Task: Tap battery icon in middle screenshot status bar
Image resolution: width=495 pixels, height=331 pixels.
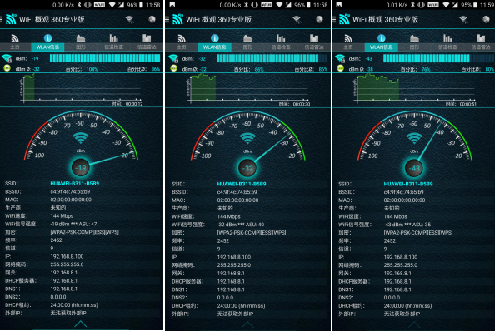Action: point(308,5)
